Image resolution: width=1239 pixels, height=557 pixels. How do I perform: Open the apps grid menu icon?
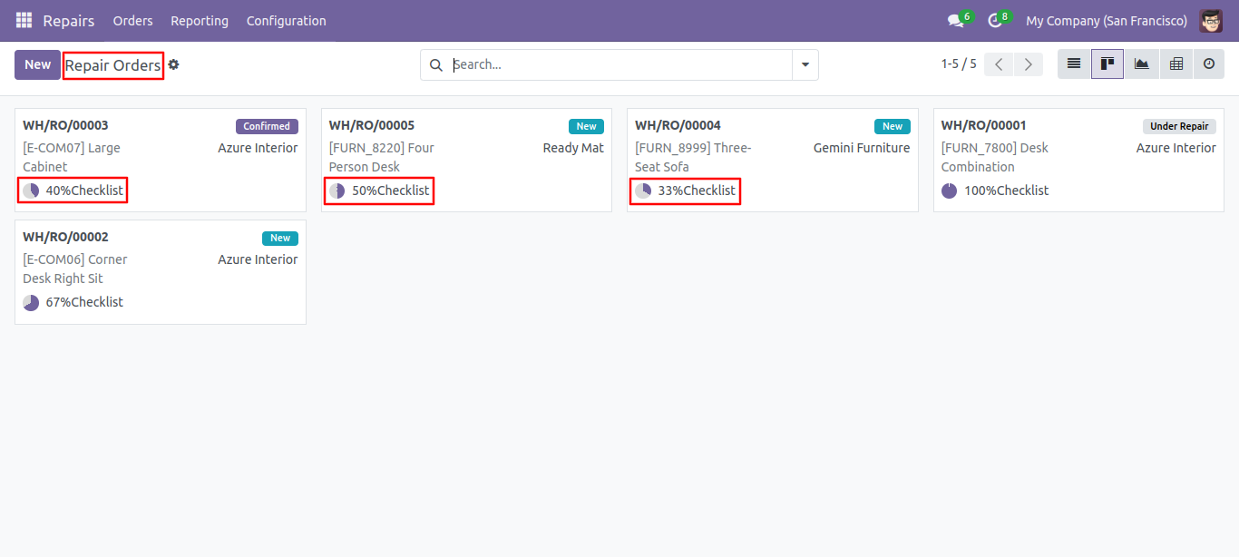pyautogui.click(x=24, y=20)
